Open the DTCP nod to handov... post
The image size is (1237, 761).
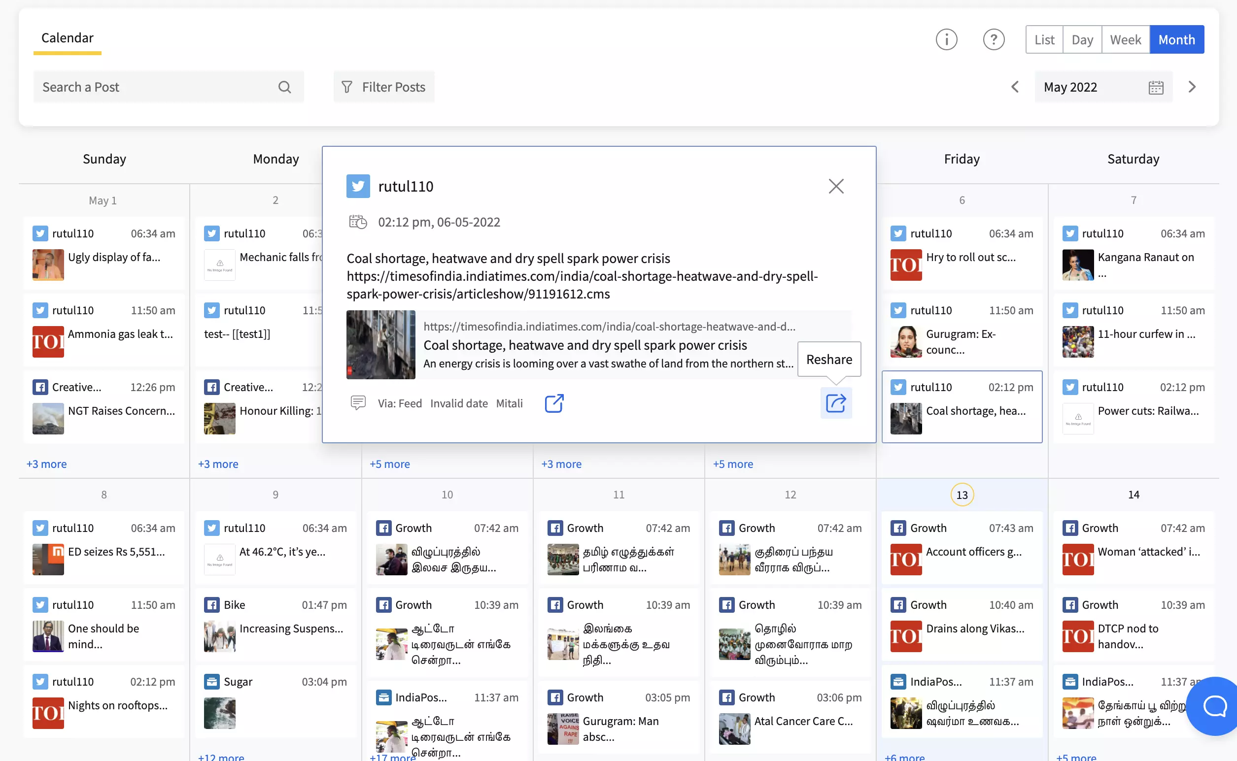(1134, 625)
